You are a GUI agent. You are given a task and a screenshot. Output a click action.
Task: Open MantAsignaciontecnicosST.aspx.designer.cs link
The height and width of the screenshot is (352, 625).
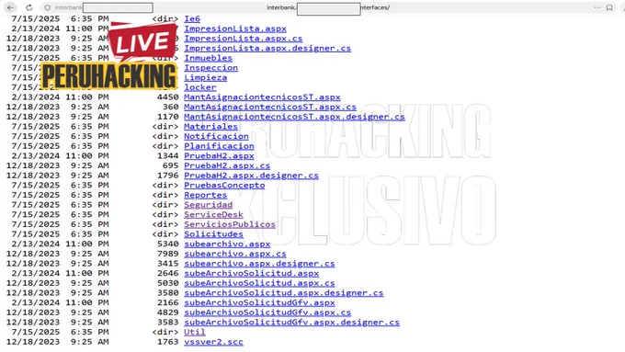(x=294, y=117)
